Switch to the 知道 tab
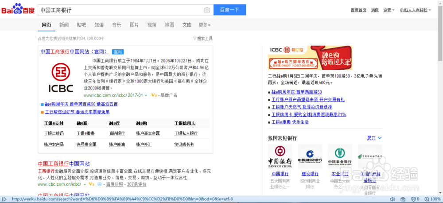This screenshot has height=203, width=443. point(99,25)
